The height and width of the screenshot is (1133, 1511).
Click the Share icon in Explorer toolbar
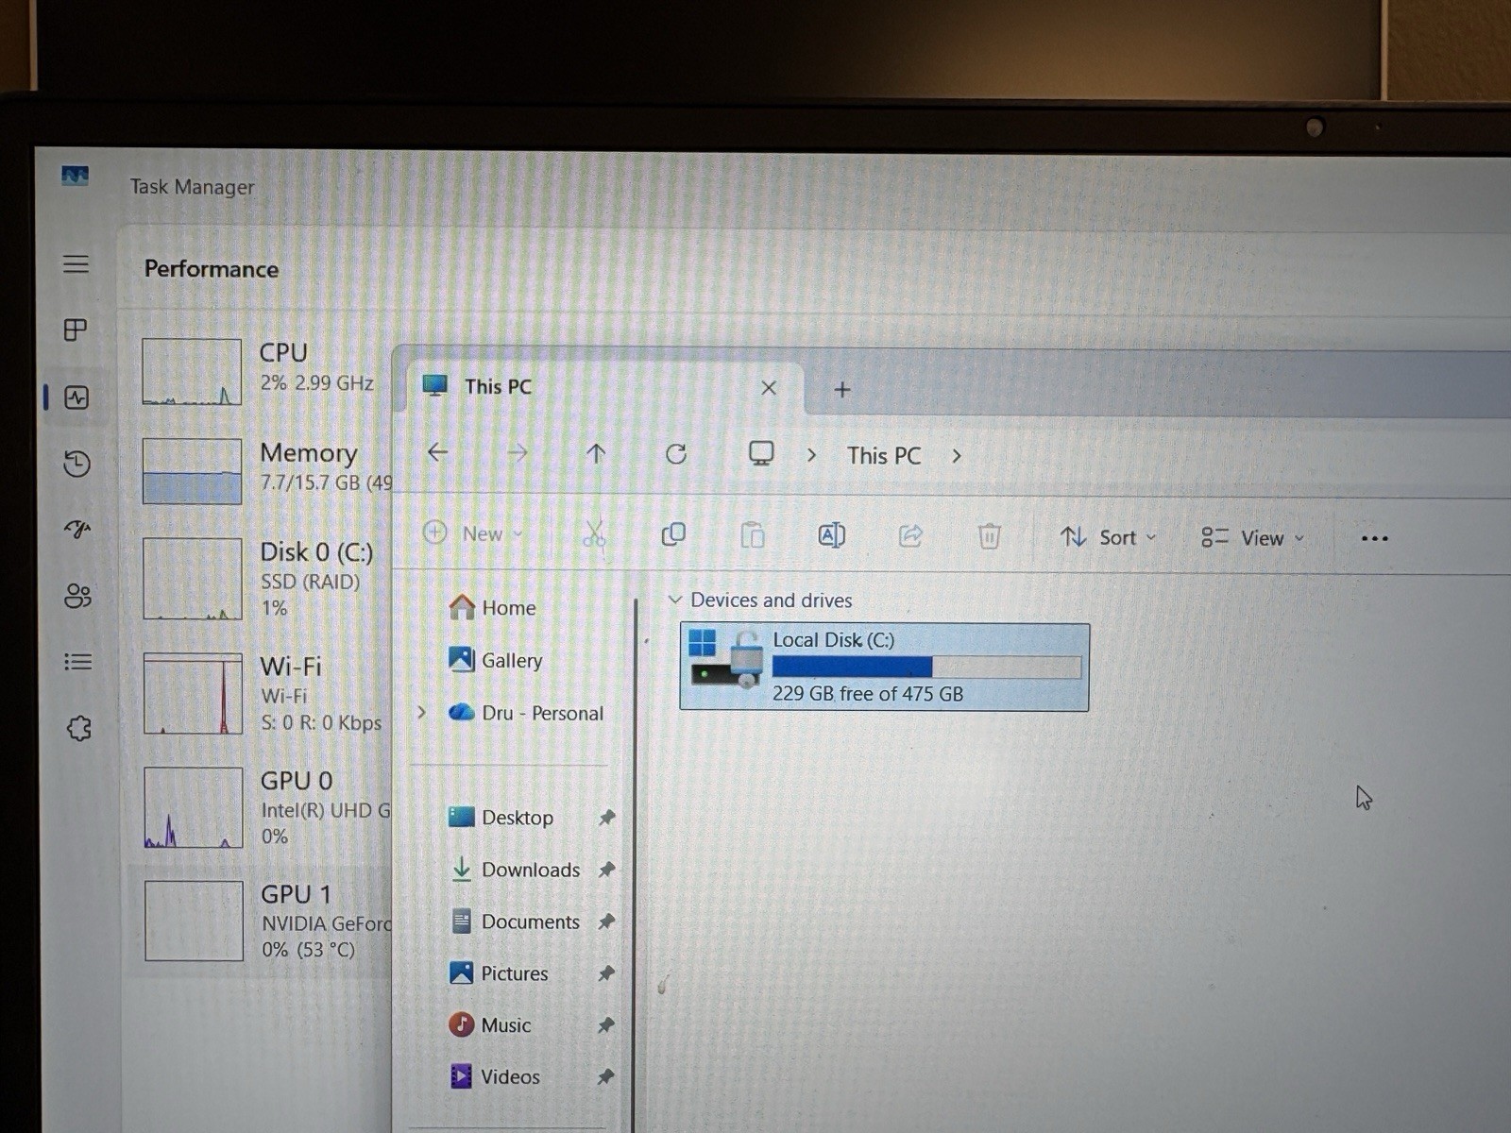coord(910,536)
